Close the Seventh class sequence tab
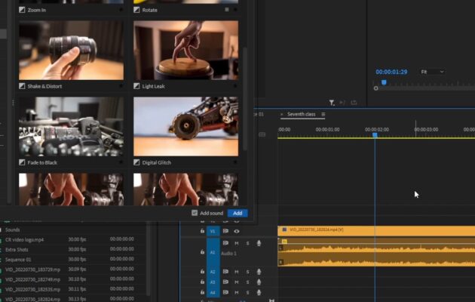The height and width of the screenshot is (302, 475). [x=282, y=114]
